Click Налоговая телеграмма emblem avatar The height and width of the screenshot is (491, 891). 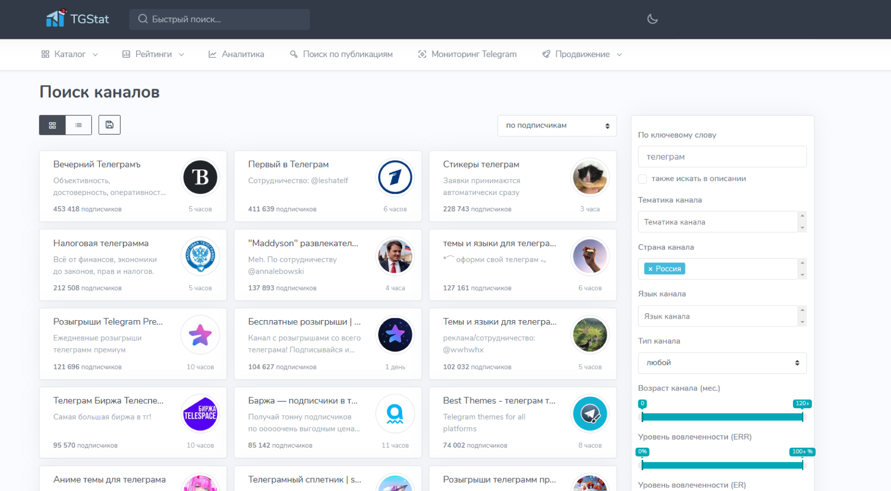200,256
